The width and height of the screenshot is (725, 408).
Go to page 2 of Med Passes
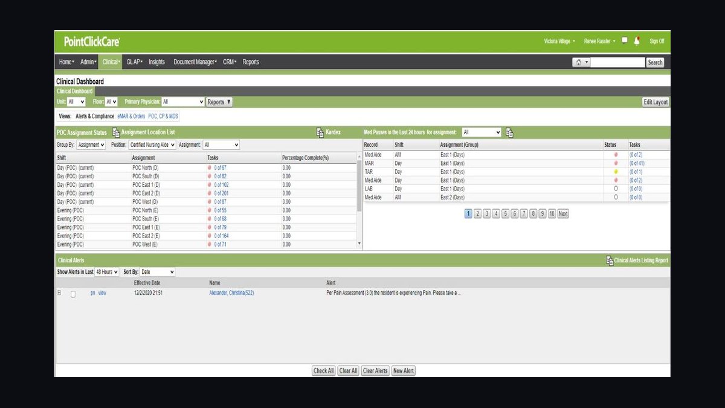click(x=477, y=213)
